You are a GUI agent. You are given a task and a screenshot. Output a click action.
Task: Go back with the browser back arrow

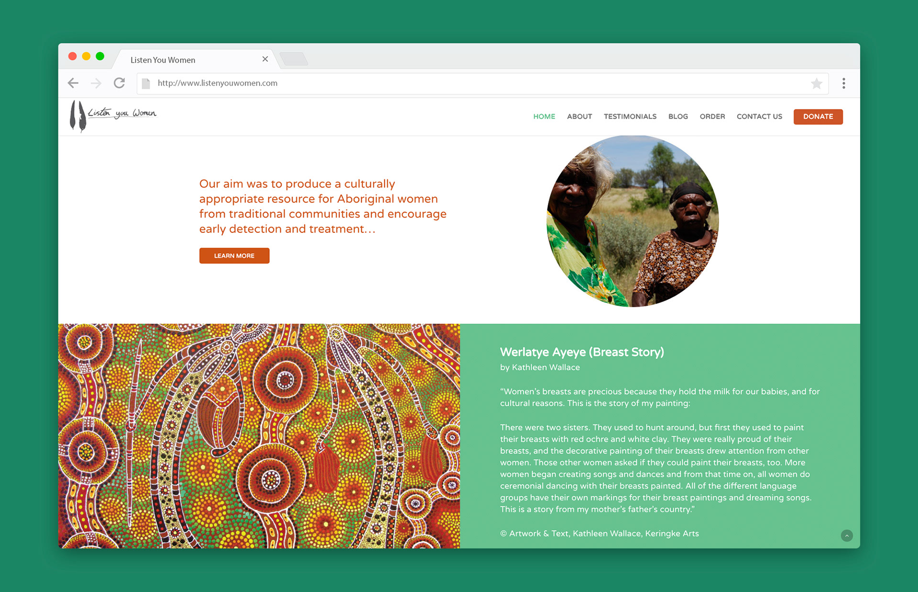tap(73, 83)
